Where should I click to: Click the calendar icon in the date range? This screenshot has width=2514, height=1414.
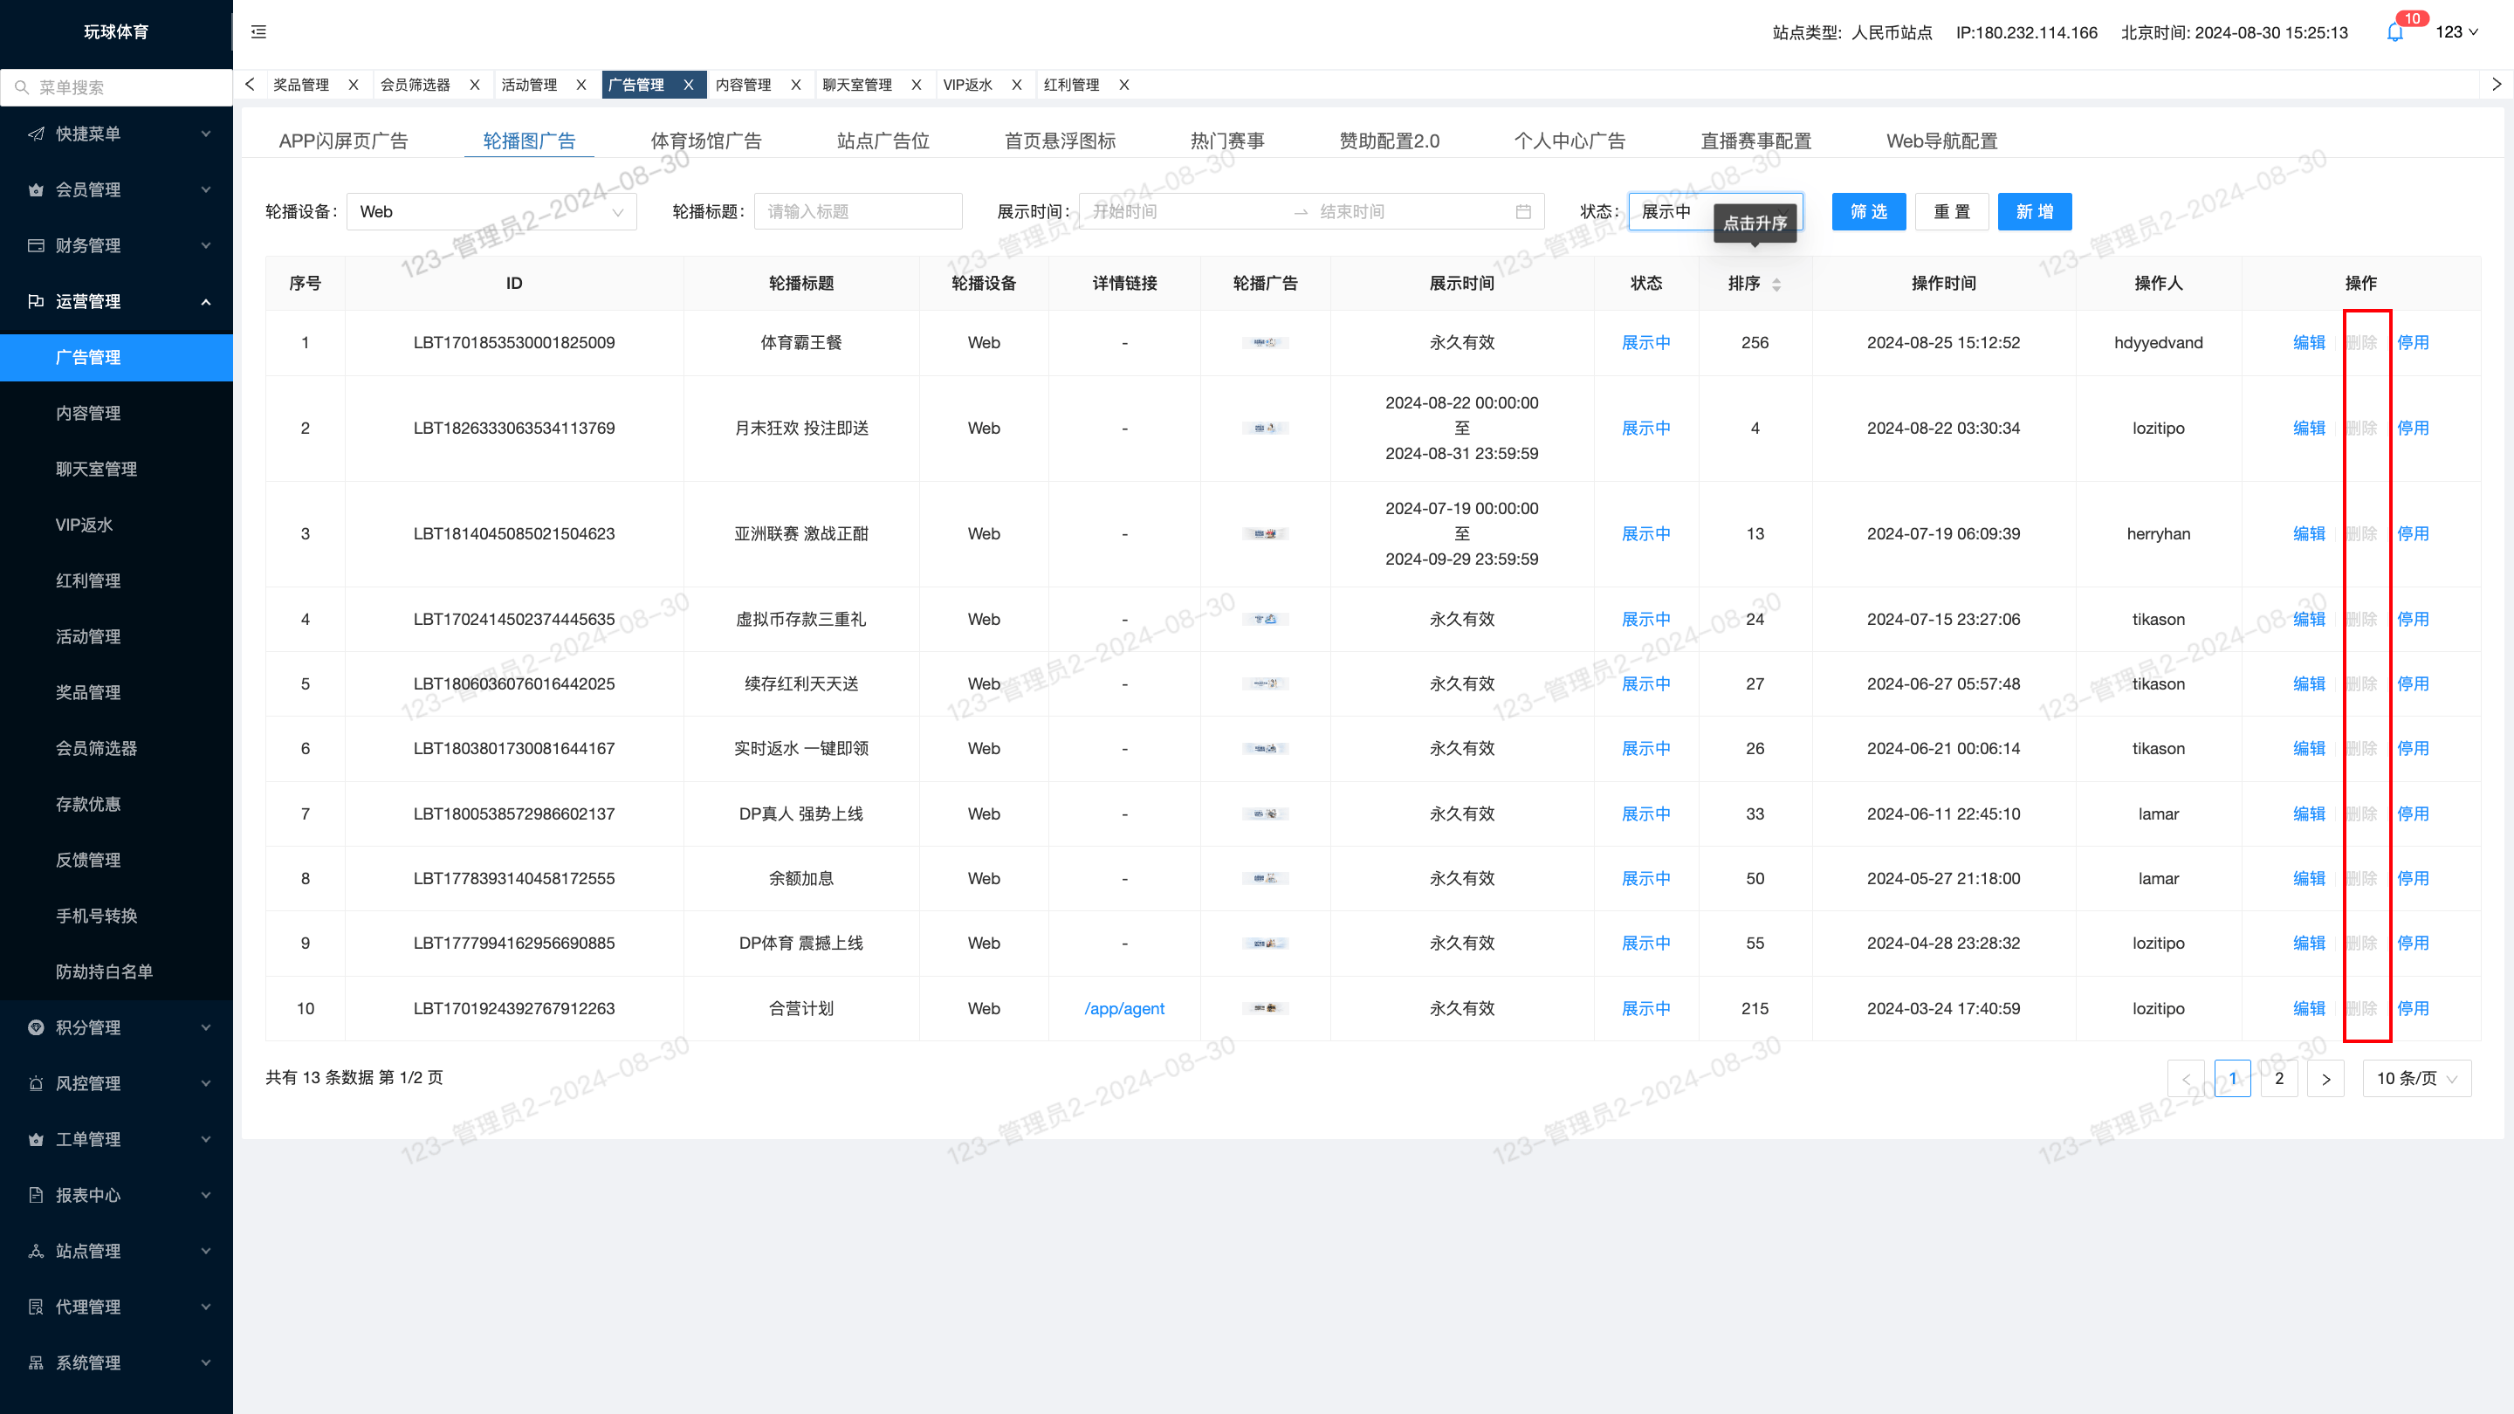pyautogui.click(x=1523, y=212)
